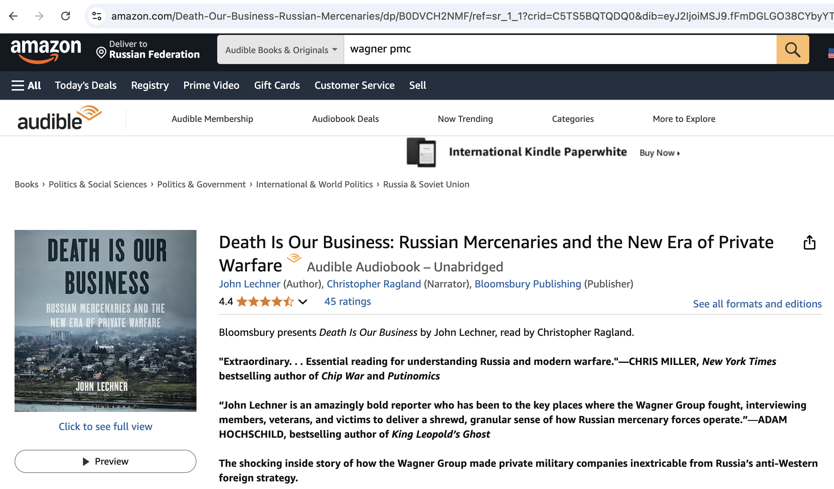Screen dimensions: 834x489
Task: Open Deliver to Russian Federation location
Action: point(148,49)
